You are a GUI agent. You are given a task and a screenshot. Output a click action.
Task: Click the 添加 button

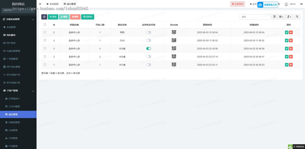point(53,17)
